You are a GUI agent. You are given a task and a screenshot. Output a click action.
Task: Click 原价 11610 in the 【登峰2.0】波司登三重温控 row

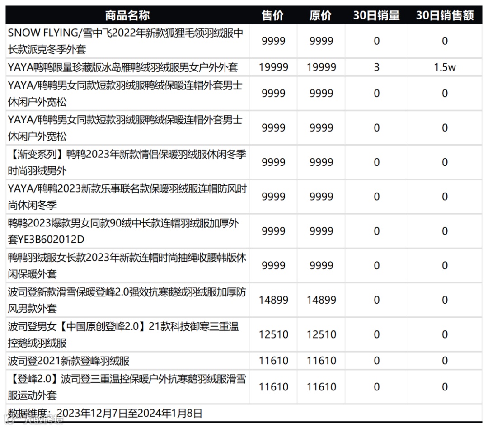pos(322,387)
